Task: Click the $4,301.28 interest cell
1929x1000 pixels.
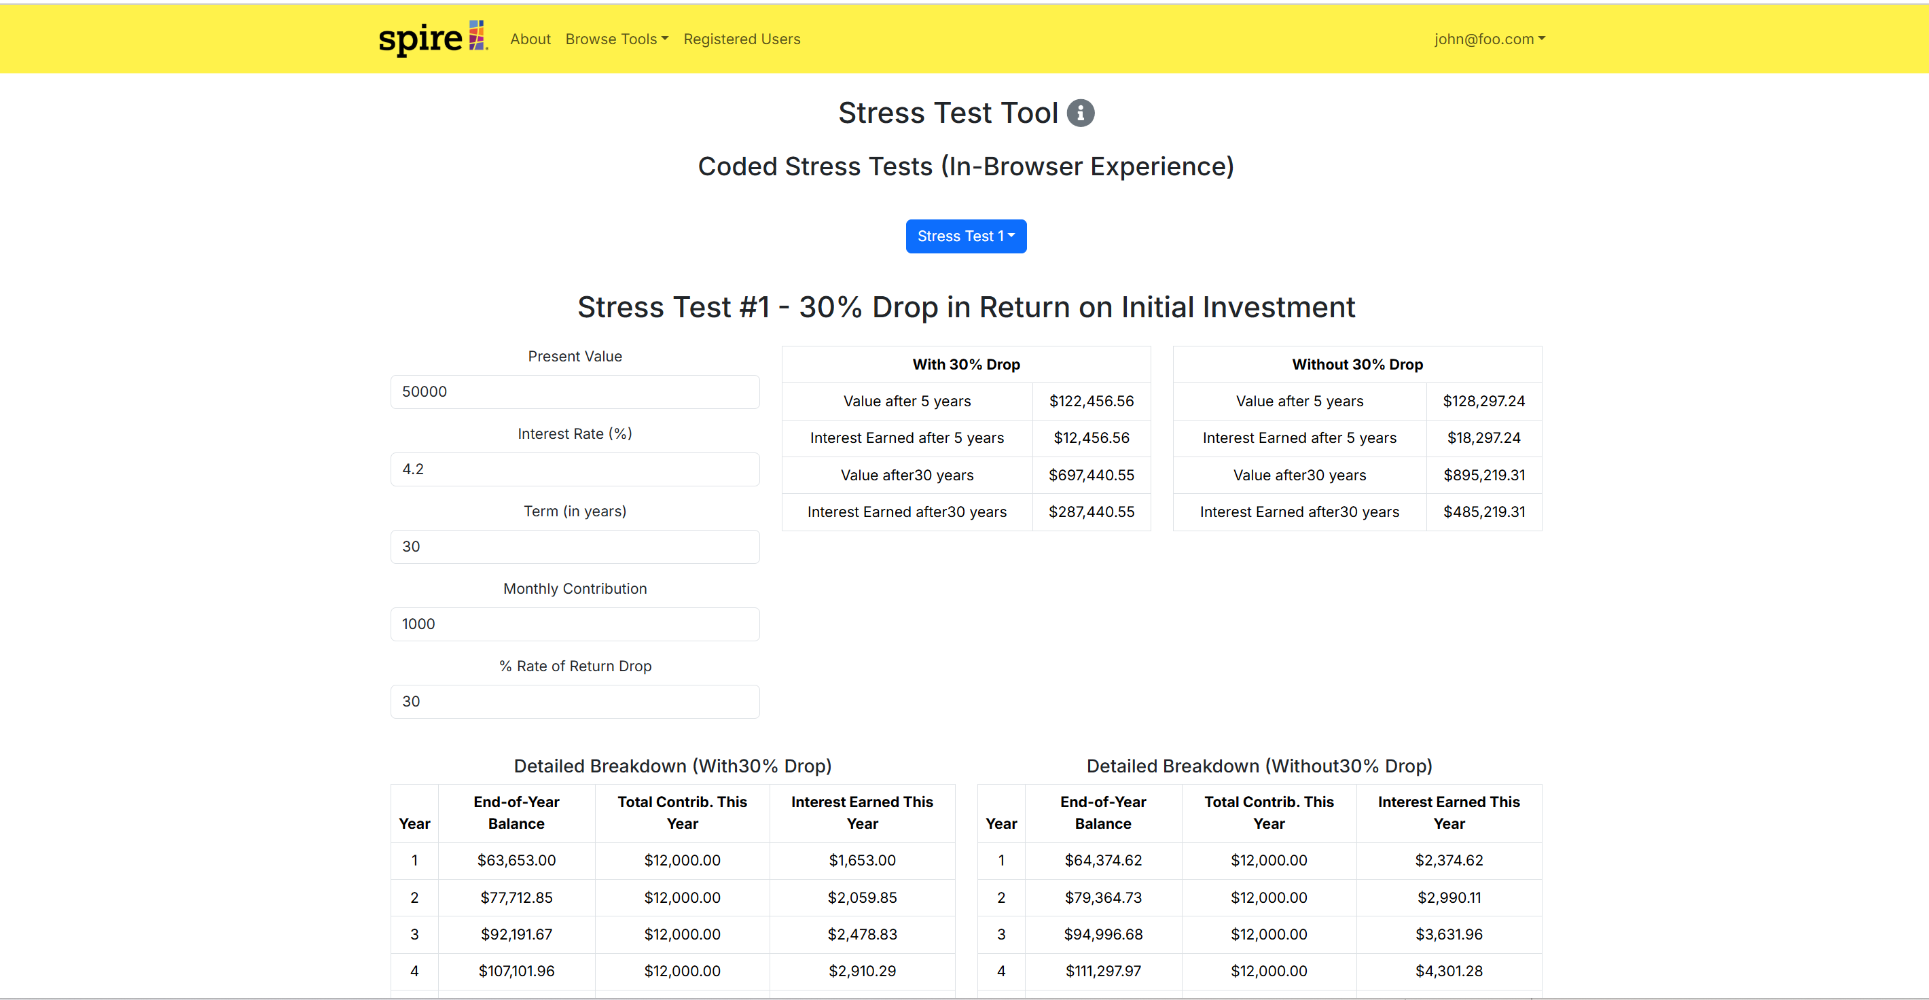Action: (1449, 971)
